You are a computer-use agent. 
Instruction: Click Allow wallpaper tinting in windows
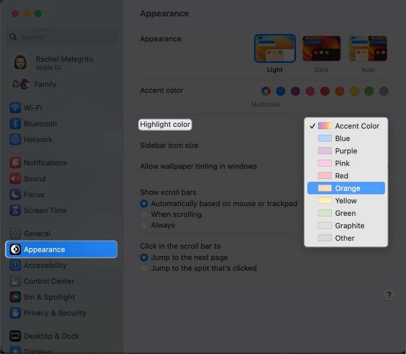(x=198, y=167)
